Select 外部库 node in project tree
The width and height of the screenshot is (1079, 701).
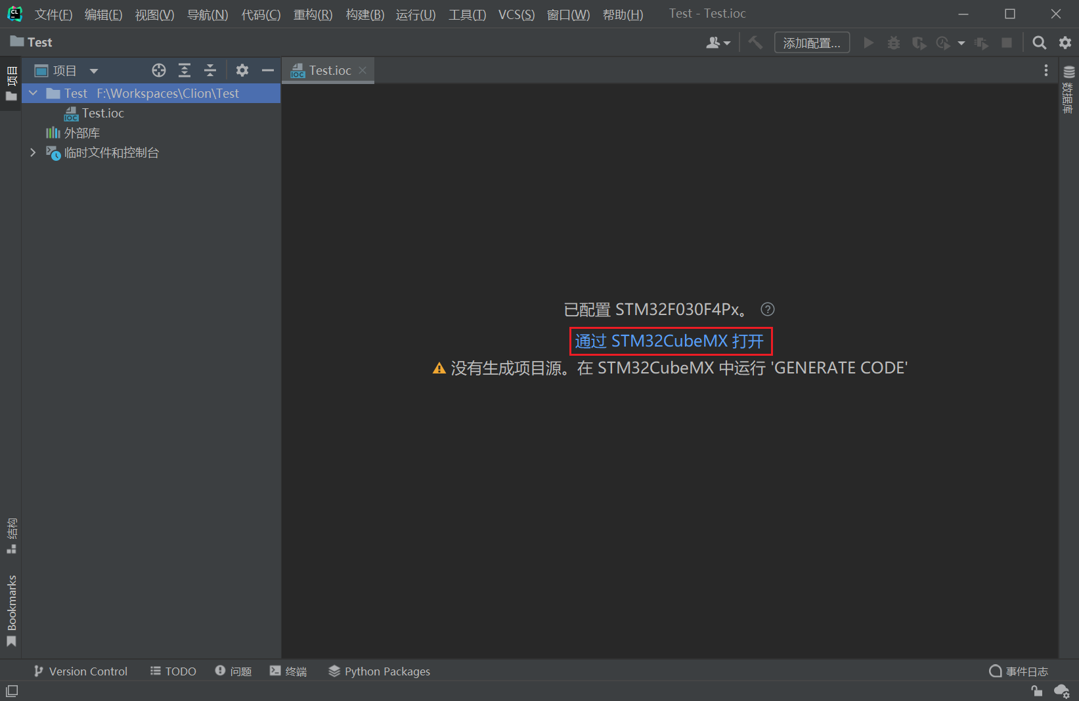tap(73, 133)
